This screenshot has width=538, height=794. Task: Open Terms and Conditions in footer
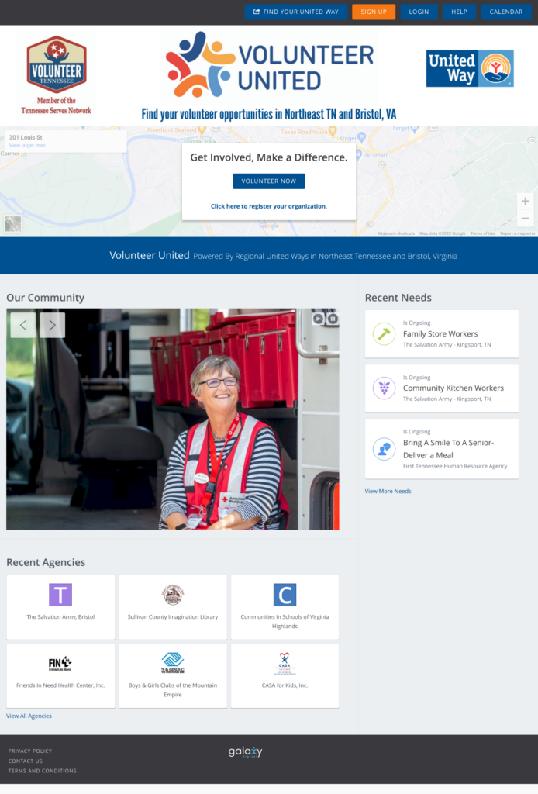tap(43, 771)
